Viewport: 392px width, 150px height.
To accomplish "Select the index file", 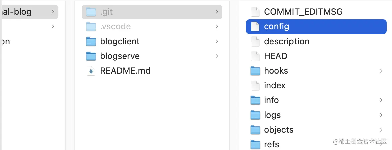I will tap(316, 85).
